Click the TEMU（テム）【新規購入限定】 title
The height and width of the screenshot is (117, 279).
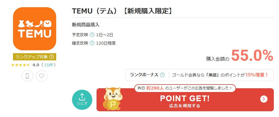pyautogui.click(x=122, y=11)
